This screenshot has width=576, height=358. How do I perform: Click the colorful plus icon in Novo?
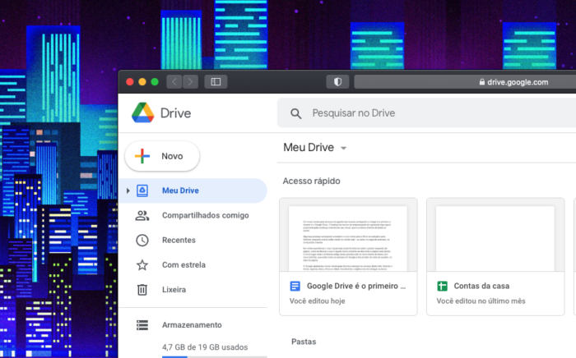click(x=142, y=156)
